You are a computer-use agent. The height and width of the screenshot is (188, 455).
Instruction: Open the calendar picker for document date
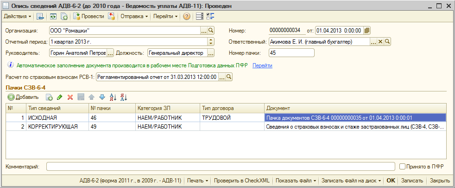pyautogui.click(x=367, y=31)
